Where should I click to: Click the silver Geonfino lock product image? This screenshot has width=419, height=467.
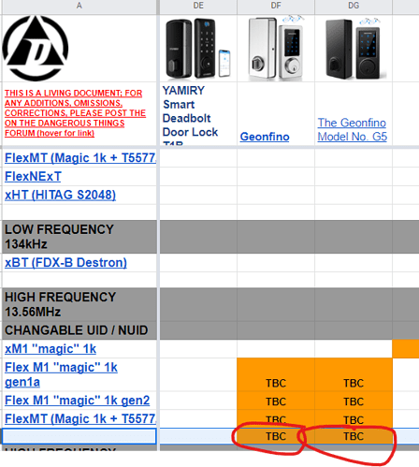tap(276, 48)
